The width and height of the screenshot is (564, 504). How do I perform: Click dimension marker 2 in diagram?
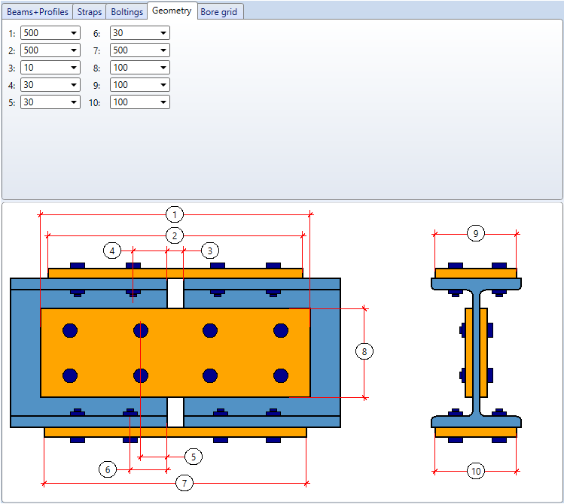175,235
